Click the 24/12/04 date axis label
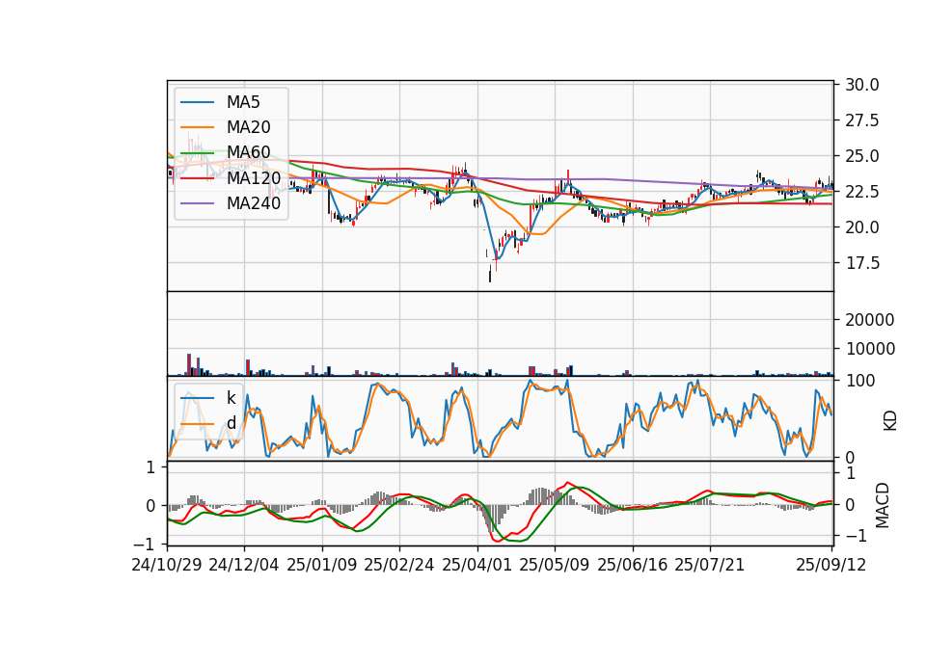926x665 pixels. pyautogui.click(x=244, y=565)
